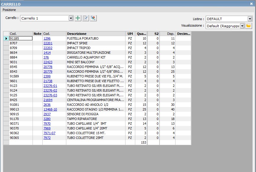Image resolution: width=256 pixels, height=172 pixels.
Task: Edit the cart with the pencil note icon
Action: point(86,18)
